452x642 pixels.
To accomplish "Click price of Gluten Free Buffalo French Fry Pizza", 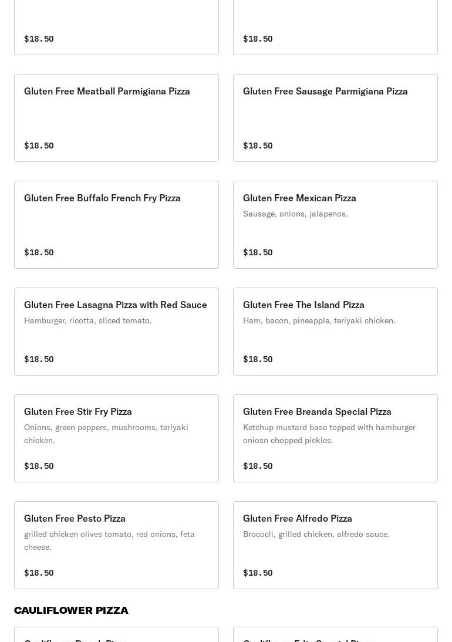I will (39, 253).
